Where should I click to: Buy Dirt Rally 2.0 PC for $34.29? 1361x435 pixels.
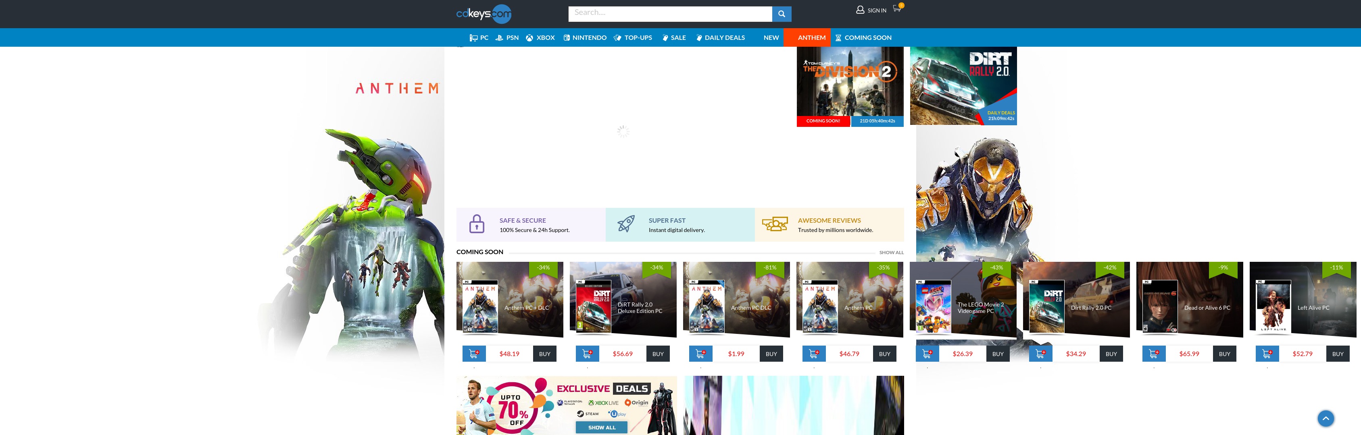pos(1111,354)
